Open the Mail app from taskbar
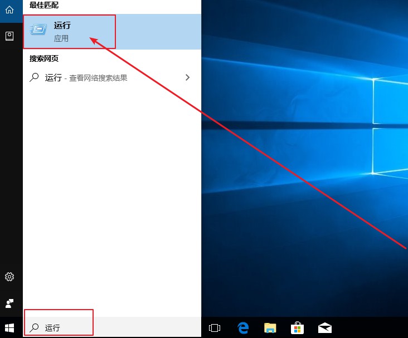Viewport: 408px width, 338px height. pyautogui.click(x=325, y=327)
